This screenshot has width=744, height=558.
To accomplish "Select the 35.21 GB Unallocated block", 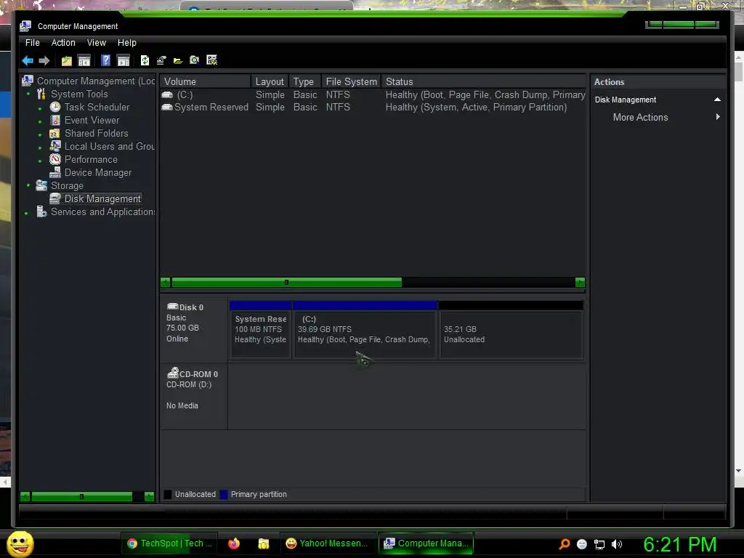I will [x=511, y=329].
